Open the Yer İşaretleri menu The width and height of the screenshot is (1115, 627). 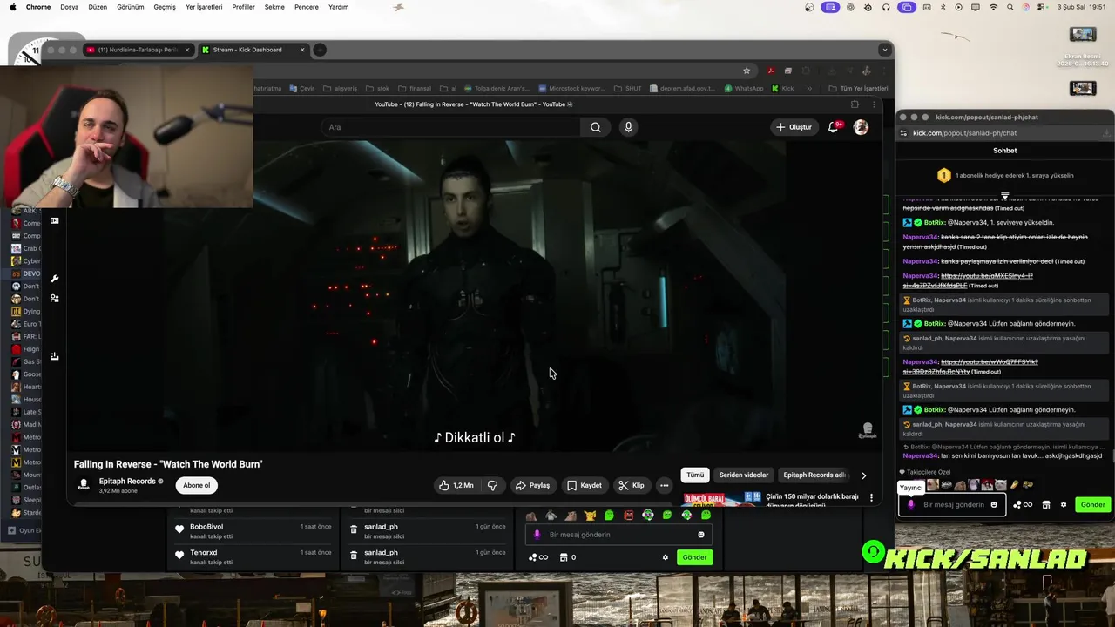[204, 7]
